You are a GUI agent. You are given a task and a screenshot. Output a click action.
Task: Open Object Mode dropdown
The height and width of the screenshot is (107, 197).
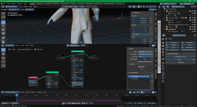(x=12, y=7)
